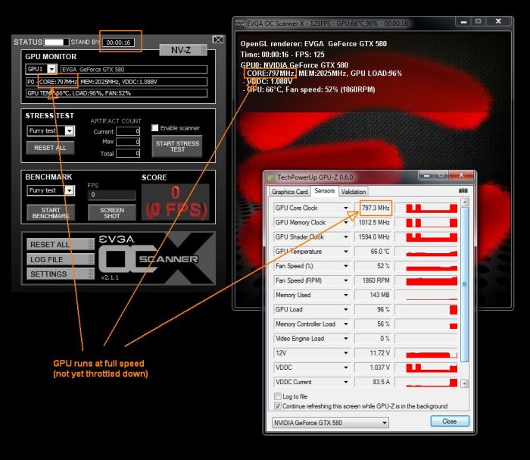Viewport: 530px width, 460px height.
Task: Open 12V sensor dropdown
Action: tap(346, 353)
